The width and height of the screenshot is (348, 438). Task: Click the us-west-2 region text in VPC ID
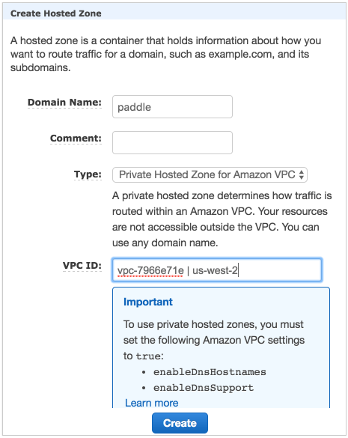(x=215, y=270)
